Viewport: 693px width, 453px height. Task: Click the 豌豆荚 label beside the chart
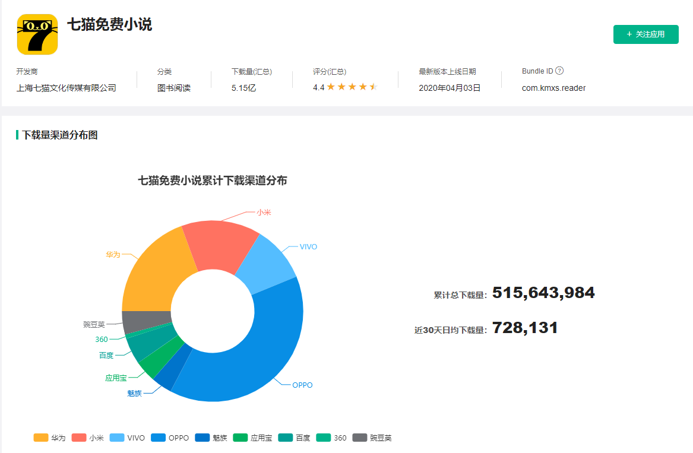click(94, 325)
